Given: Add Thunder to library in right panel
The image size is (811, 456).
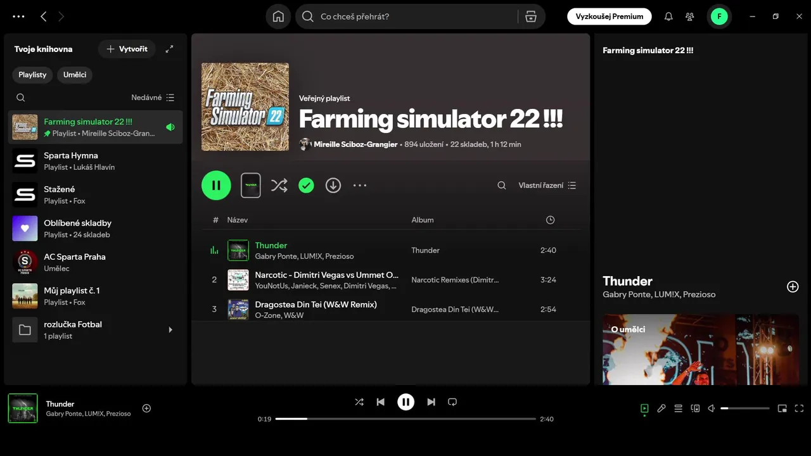Looking at the screenshot, I should 793,286.
